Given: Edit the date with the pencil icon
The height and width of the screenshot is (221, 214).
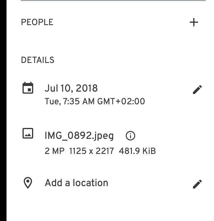Looking at the screenshot, I should [x=197, y=89].
